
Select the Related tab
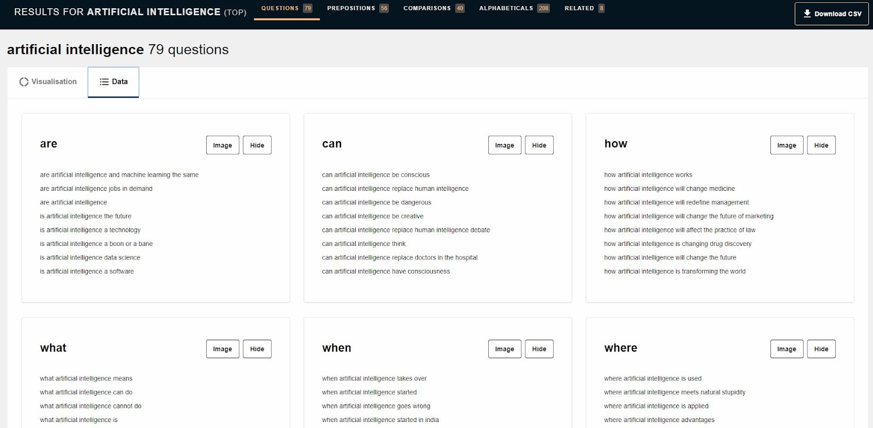click(x=584, y=8)
